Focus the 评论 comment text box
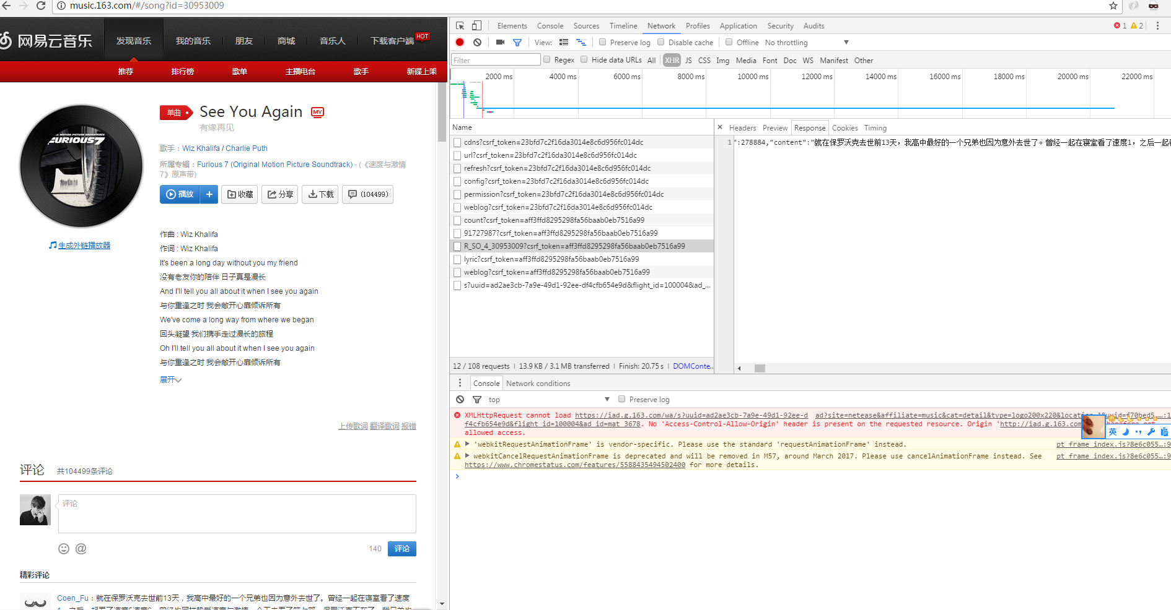Viewport: 1171px width, 610px height. [x=237, y=513]
